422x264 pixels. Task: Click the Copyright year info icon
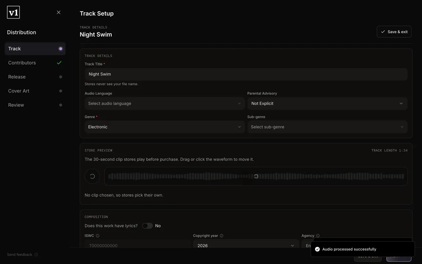click(x=222, y=236)
